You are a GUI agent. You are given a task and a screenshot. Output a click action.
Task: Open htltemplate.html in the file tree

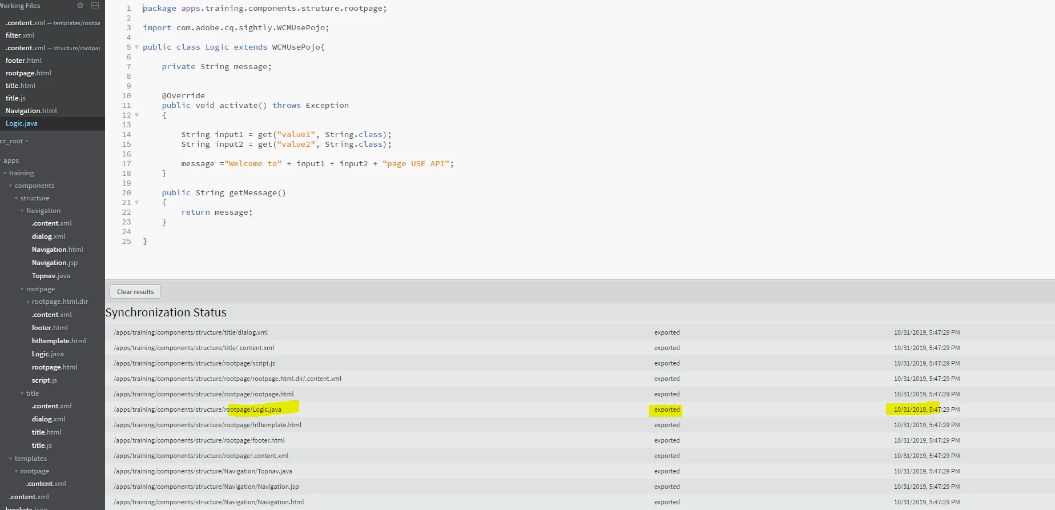59,341
